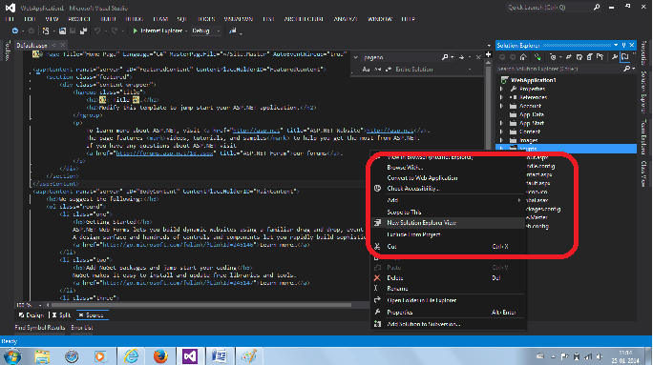Click the split editor plus icon above scrollbar
The image size is (653, 365).
tap(488, 54)
